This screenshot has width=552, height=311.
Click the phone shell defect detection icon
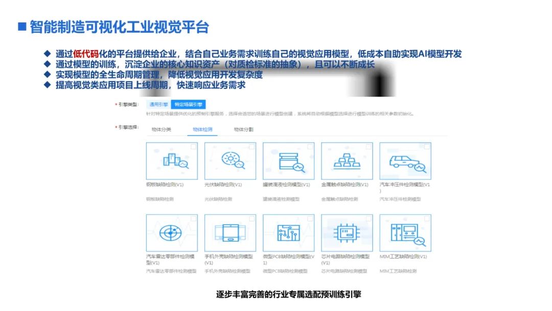(231, 233)
